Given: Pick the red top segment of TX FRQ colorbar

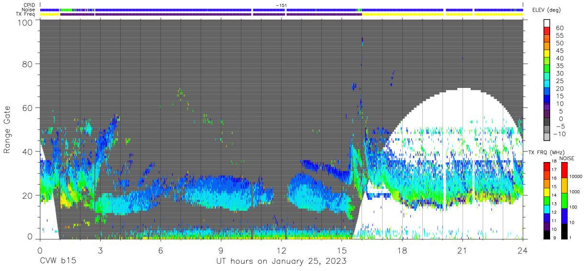Looking at the screenshot, I should tap(547, 166).
